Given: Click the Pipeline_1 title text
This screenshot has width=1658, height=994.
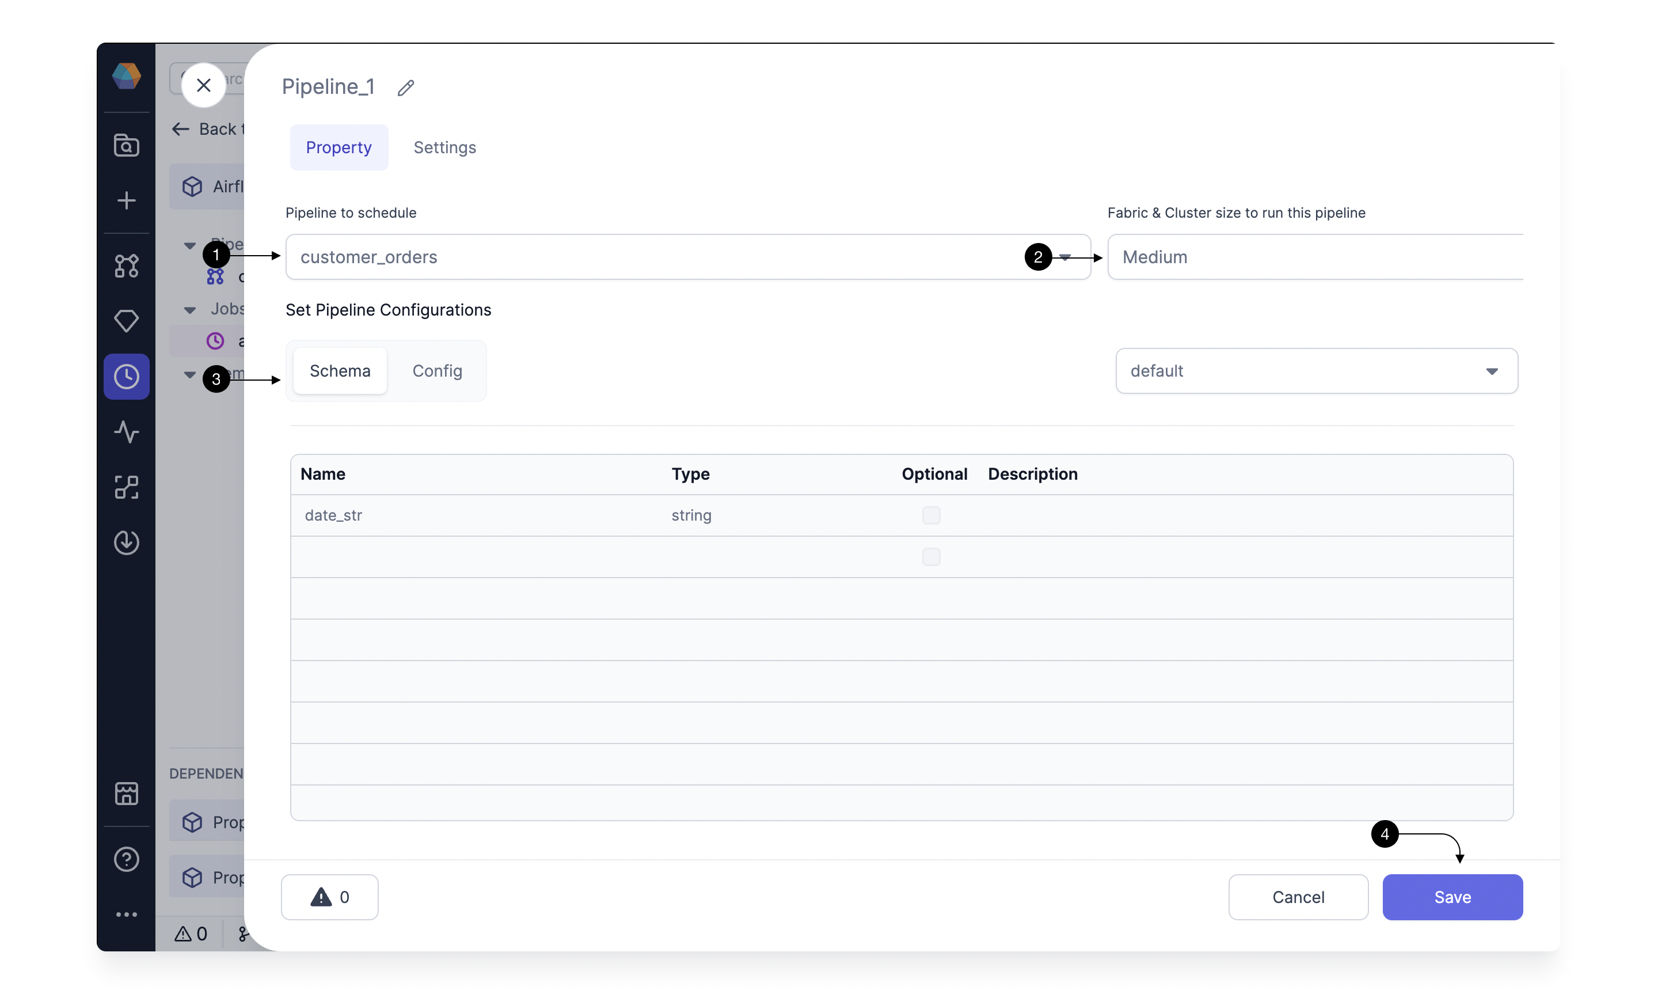Looking at the screenshot, I should (x=328, y=86).
